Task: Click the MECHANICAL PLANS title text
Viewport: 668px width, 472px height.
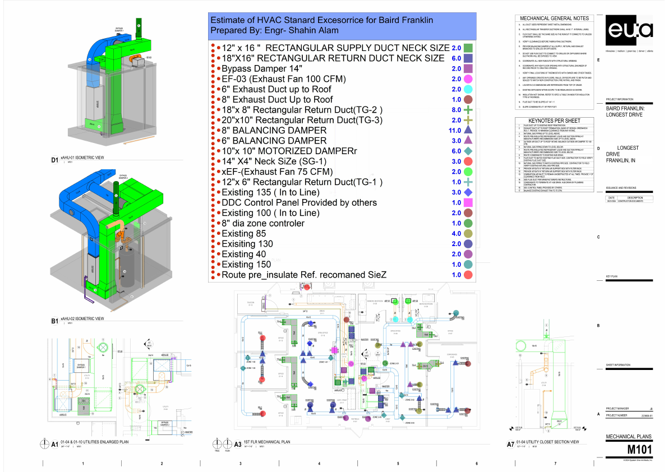Action: coord(628,436)
